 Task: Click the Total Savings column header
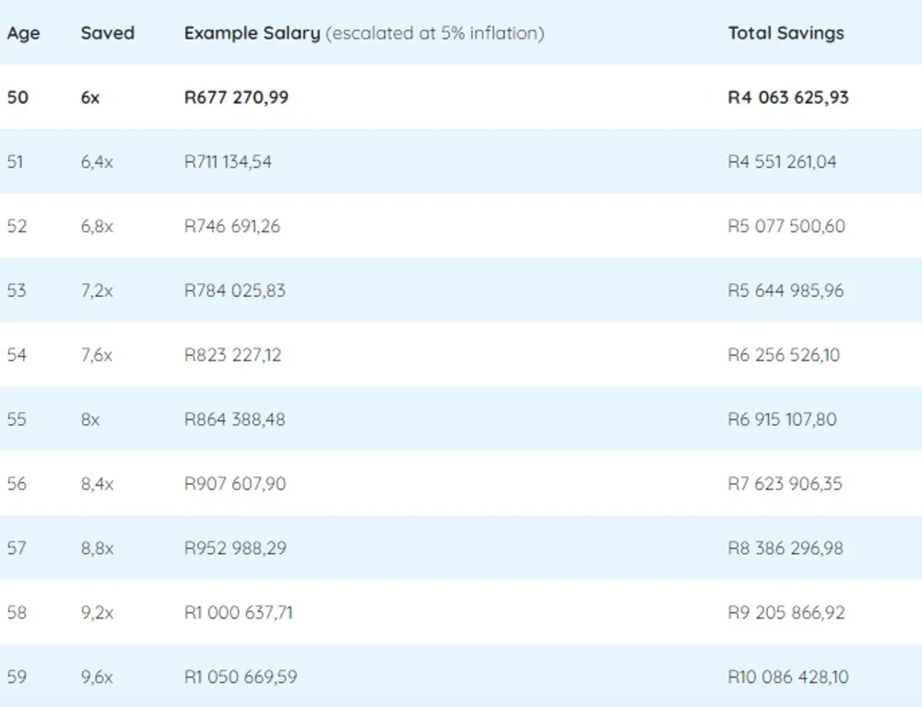[786, 33]
